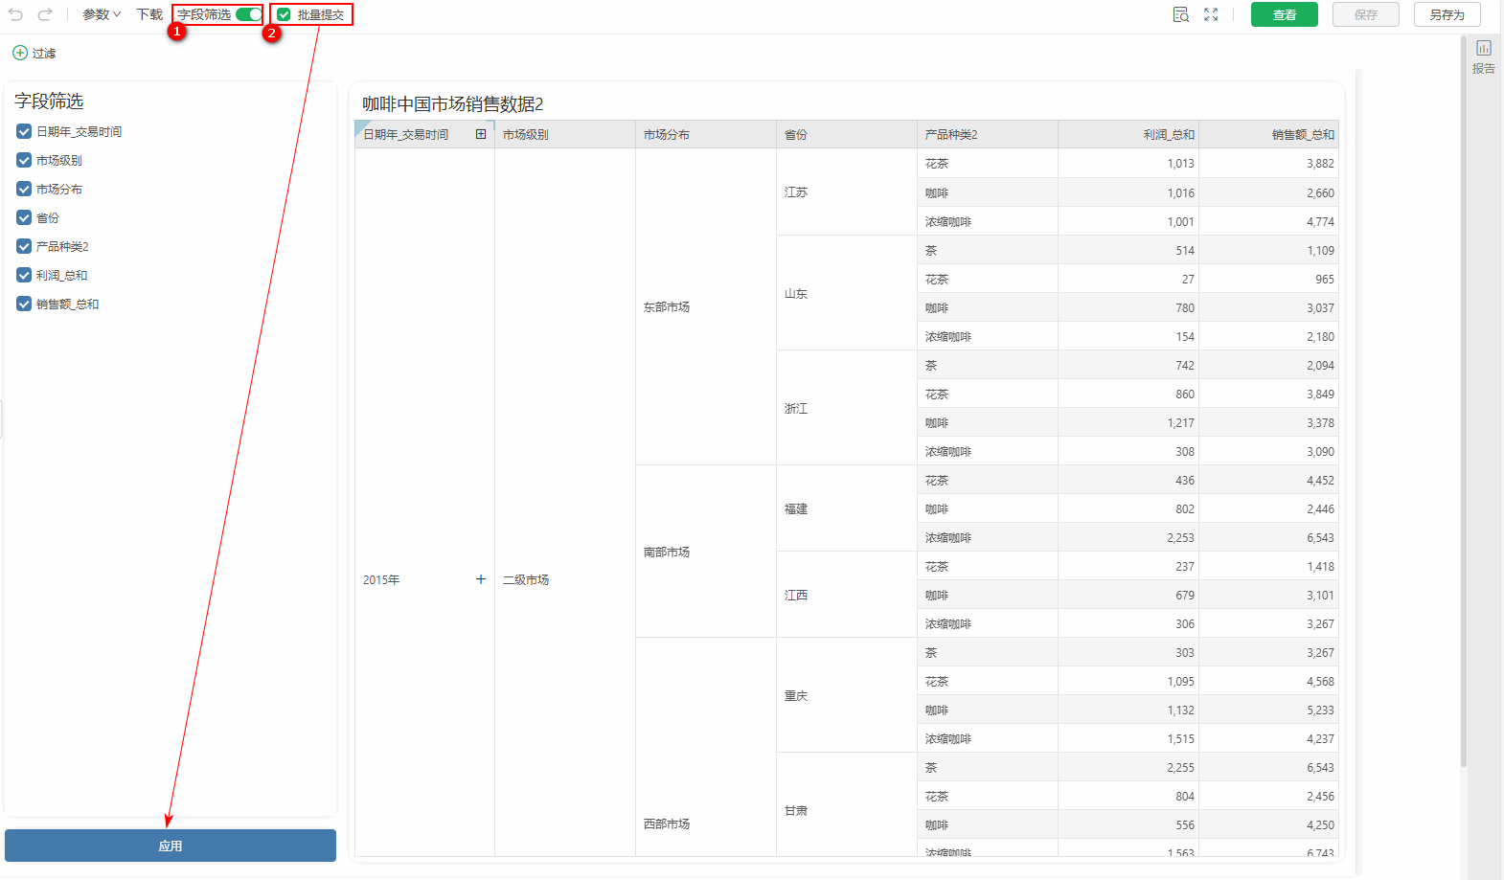Enter fullscreen with the expand icon
Viewport: 1504px width, 880px height.
[x=1211, y=14]
